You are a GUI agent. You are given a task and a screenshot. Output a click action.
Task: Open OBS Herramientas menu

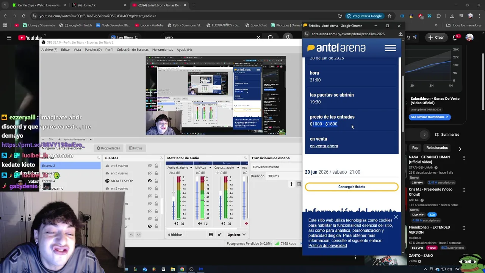click(x=163, y=50)
